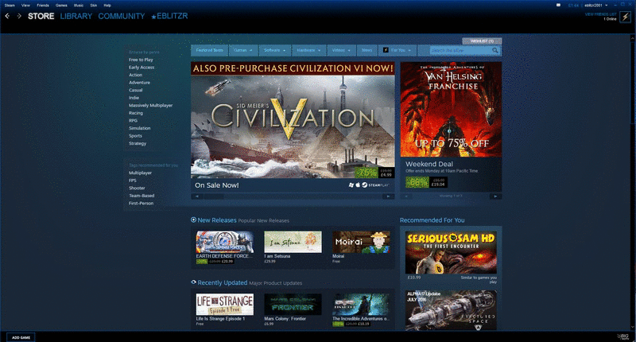The height and width of the screenshot is (342, 636).
Task: Open the Van Helsing Franchise deal
Action: pyautogui.click(x=451, y=109)
